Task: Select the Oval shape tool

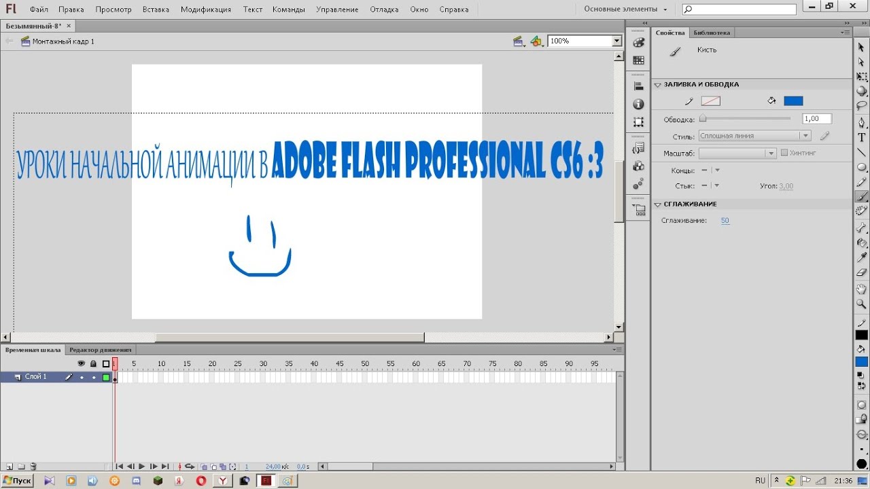Action: coord(862,167)
